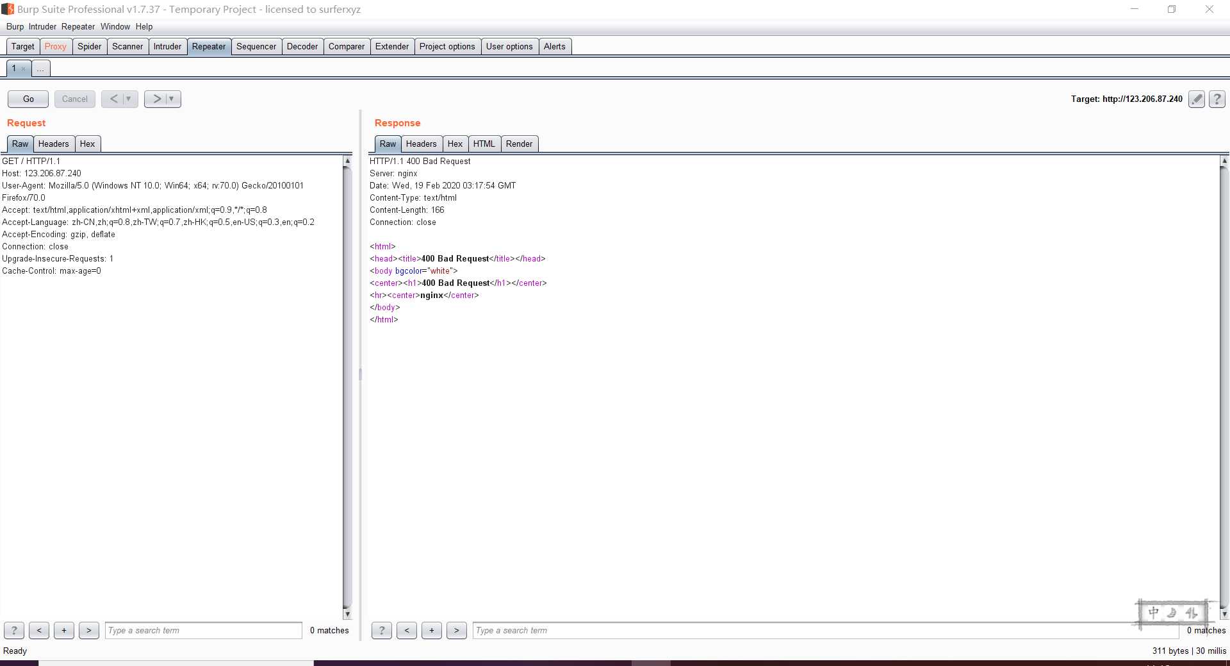Select Repeater request tab 1
This screenshot has height=666, width=1230.
(14, 69)
